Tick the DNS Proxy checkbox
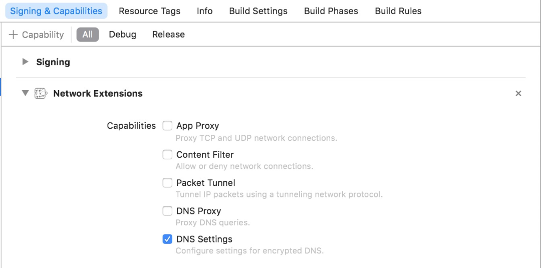Screen dimensions: 541x268 pos(167,211)
